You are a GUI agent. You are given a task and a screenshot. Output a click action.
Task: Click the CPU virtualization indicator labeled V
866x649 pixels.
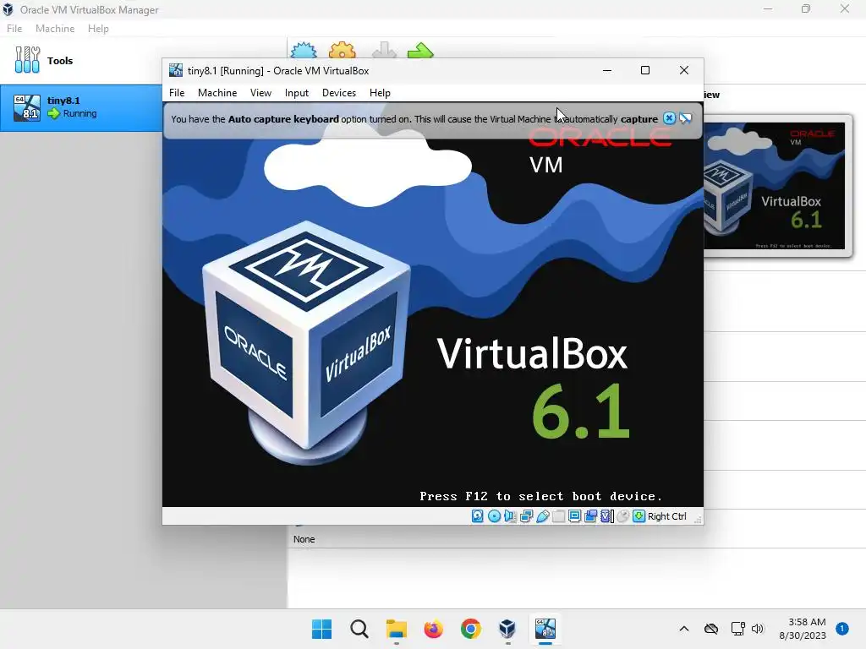click(606, 516)
